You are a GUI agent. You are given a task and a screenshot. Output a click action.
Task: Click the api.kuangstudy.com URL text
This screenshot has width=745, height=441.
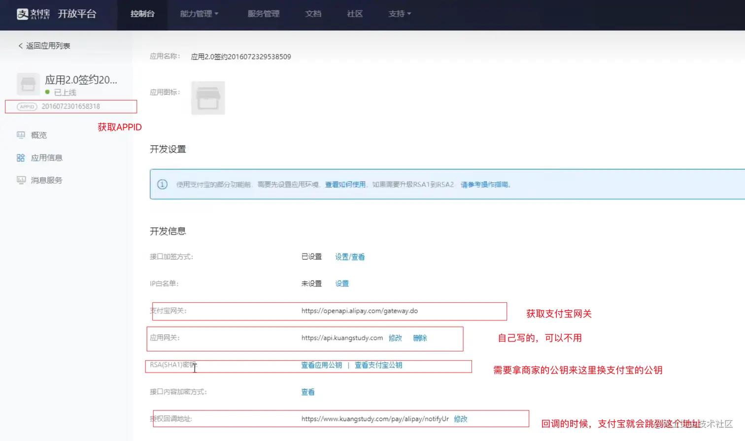tap(342, 338)
